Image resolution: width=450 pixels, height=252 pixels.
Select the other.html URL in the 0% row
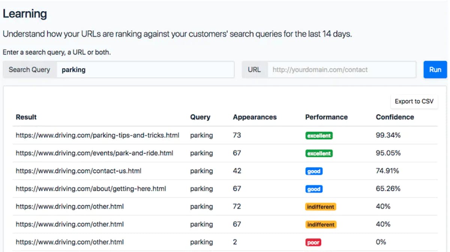(x=70, y=242)
